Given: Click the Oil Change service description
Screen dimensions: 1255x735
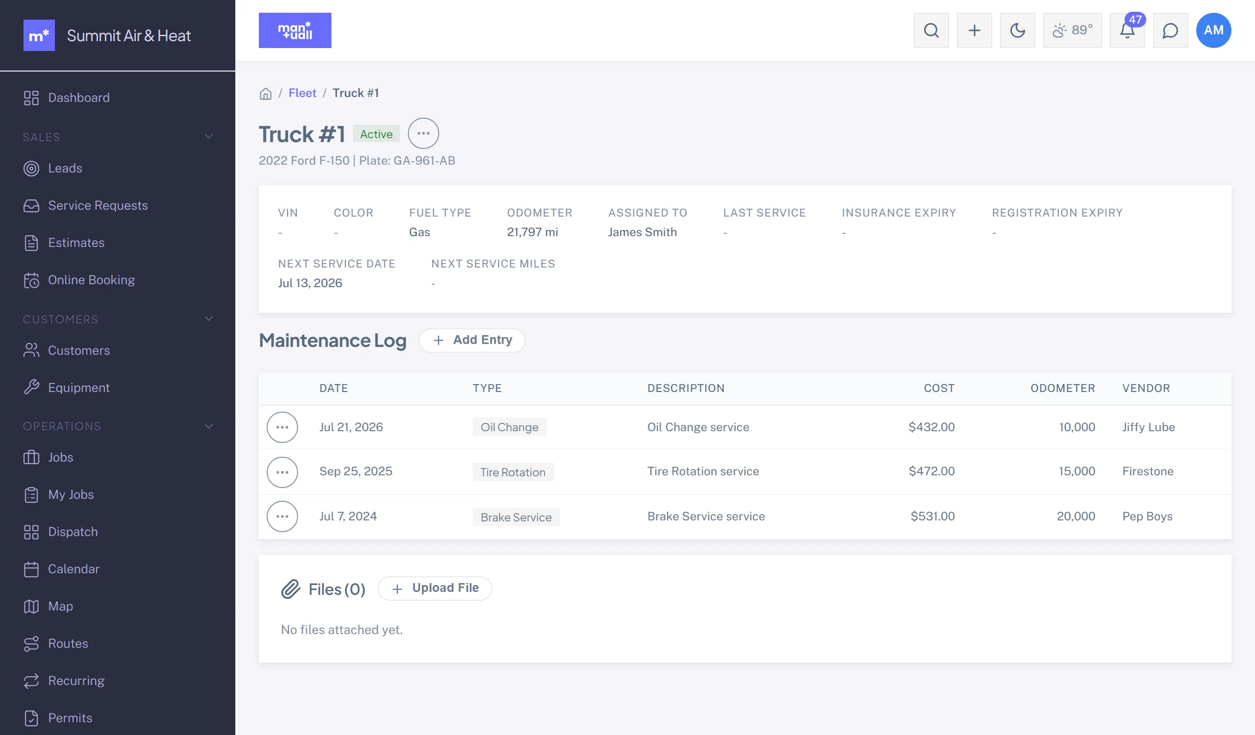Looking at the screenshot, I should pos(698,427).
